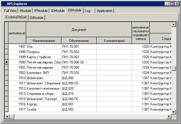Image resolution: width=181 pixels, height=124 pixels.
Task: Click the Обозначение column header
Action: pyautogui.click(x=79, y=40)
